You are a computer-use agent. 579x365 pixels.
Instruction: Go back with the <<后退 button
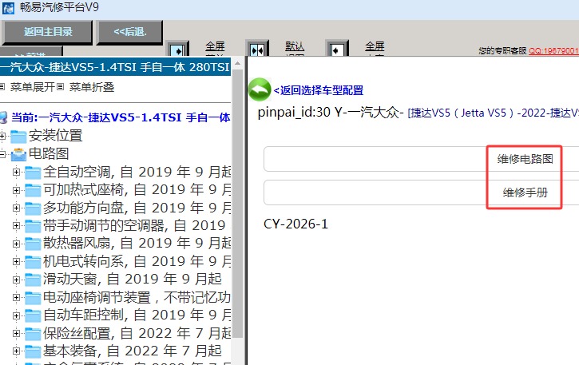(129, 32)
